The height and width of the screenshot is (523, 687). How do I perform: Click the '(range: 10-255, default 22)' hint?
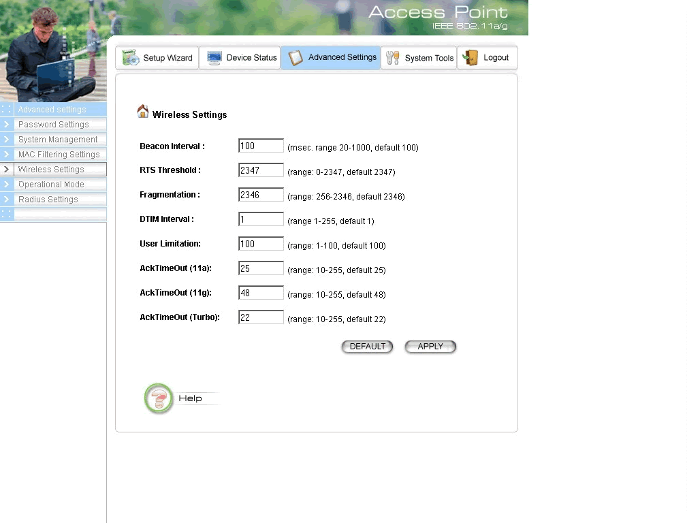click(336, 319)
